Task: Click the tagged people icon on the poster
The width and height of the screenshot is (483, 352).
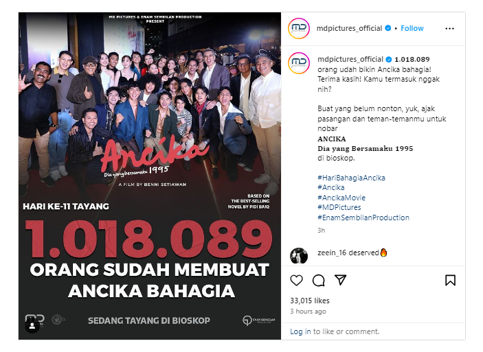Action: click(32, 326)
